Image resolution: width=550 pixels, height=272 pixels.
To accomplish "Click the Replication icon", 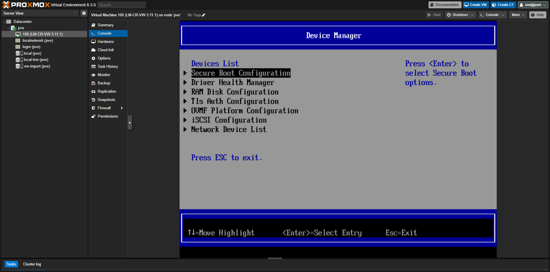I will tap(93, 91).
